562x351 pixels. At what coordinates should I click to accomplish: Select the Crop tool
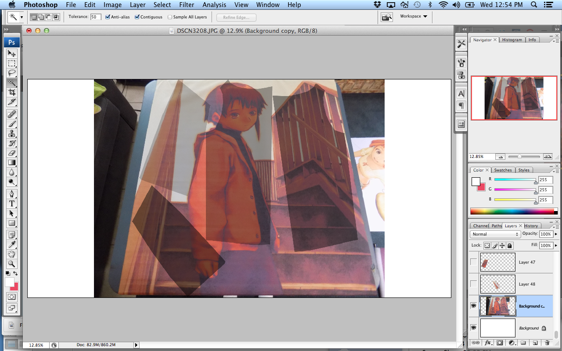pyautogui.click(x=12, y=92)
